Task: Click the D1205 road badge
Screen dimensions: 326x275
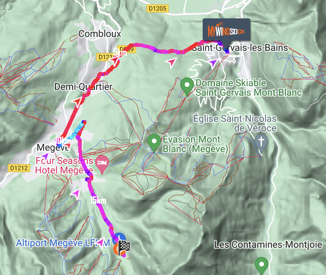Action: [x=157, y=8]
